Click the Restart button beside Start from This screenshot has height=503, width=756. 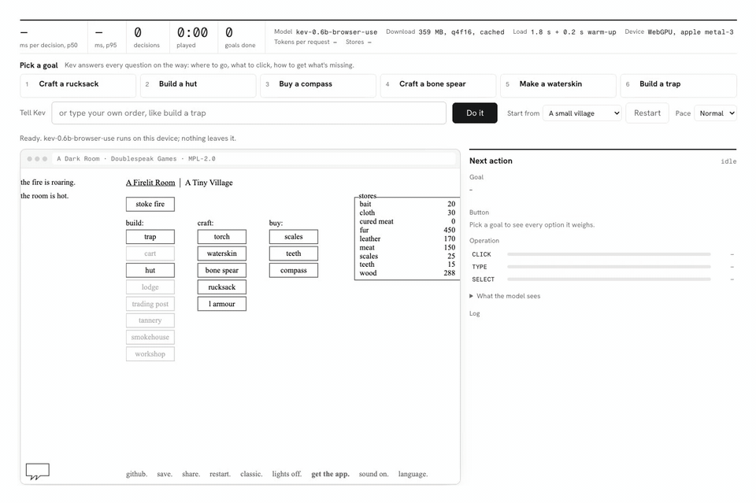(647, 113)
